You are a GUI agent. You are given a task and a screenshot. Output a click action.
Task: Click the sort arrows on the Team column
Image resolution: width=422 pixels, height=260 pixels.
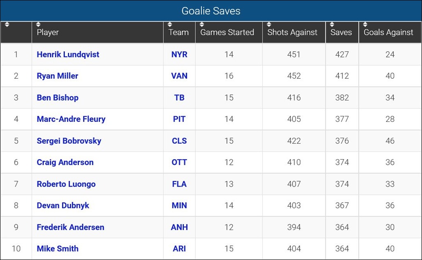pyautogui.click(x=169, y=25)
